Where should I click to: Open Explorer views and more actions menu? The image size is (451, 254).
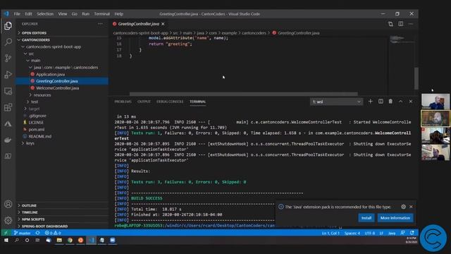100,24
